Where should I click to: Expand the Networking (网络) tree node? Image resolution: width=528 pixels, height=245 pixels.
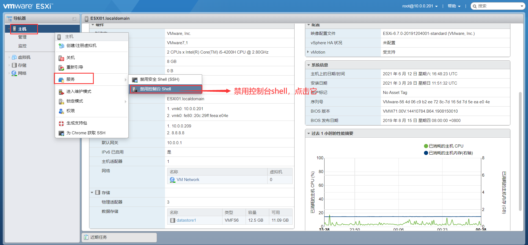point(9,73)
